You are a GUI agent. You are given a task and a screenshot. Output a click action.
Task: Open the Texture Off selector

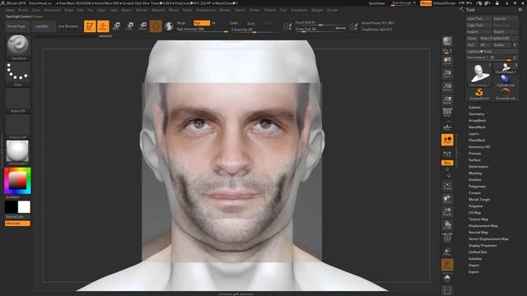(x=18, y=127)
